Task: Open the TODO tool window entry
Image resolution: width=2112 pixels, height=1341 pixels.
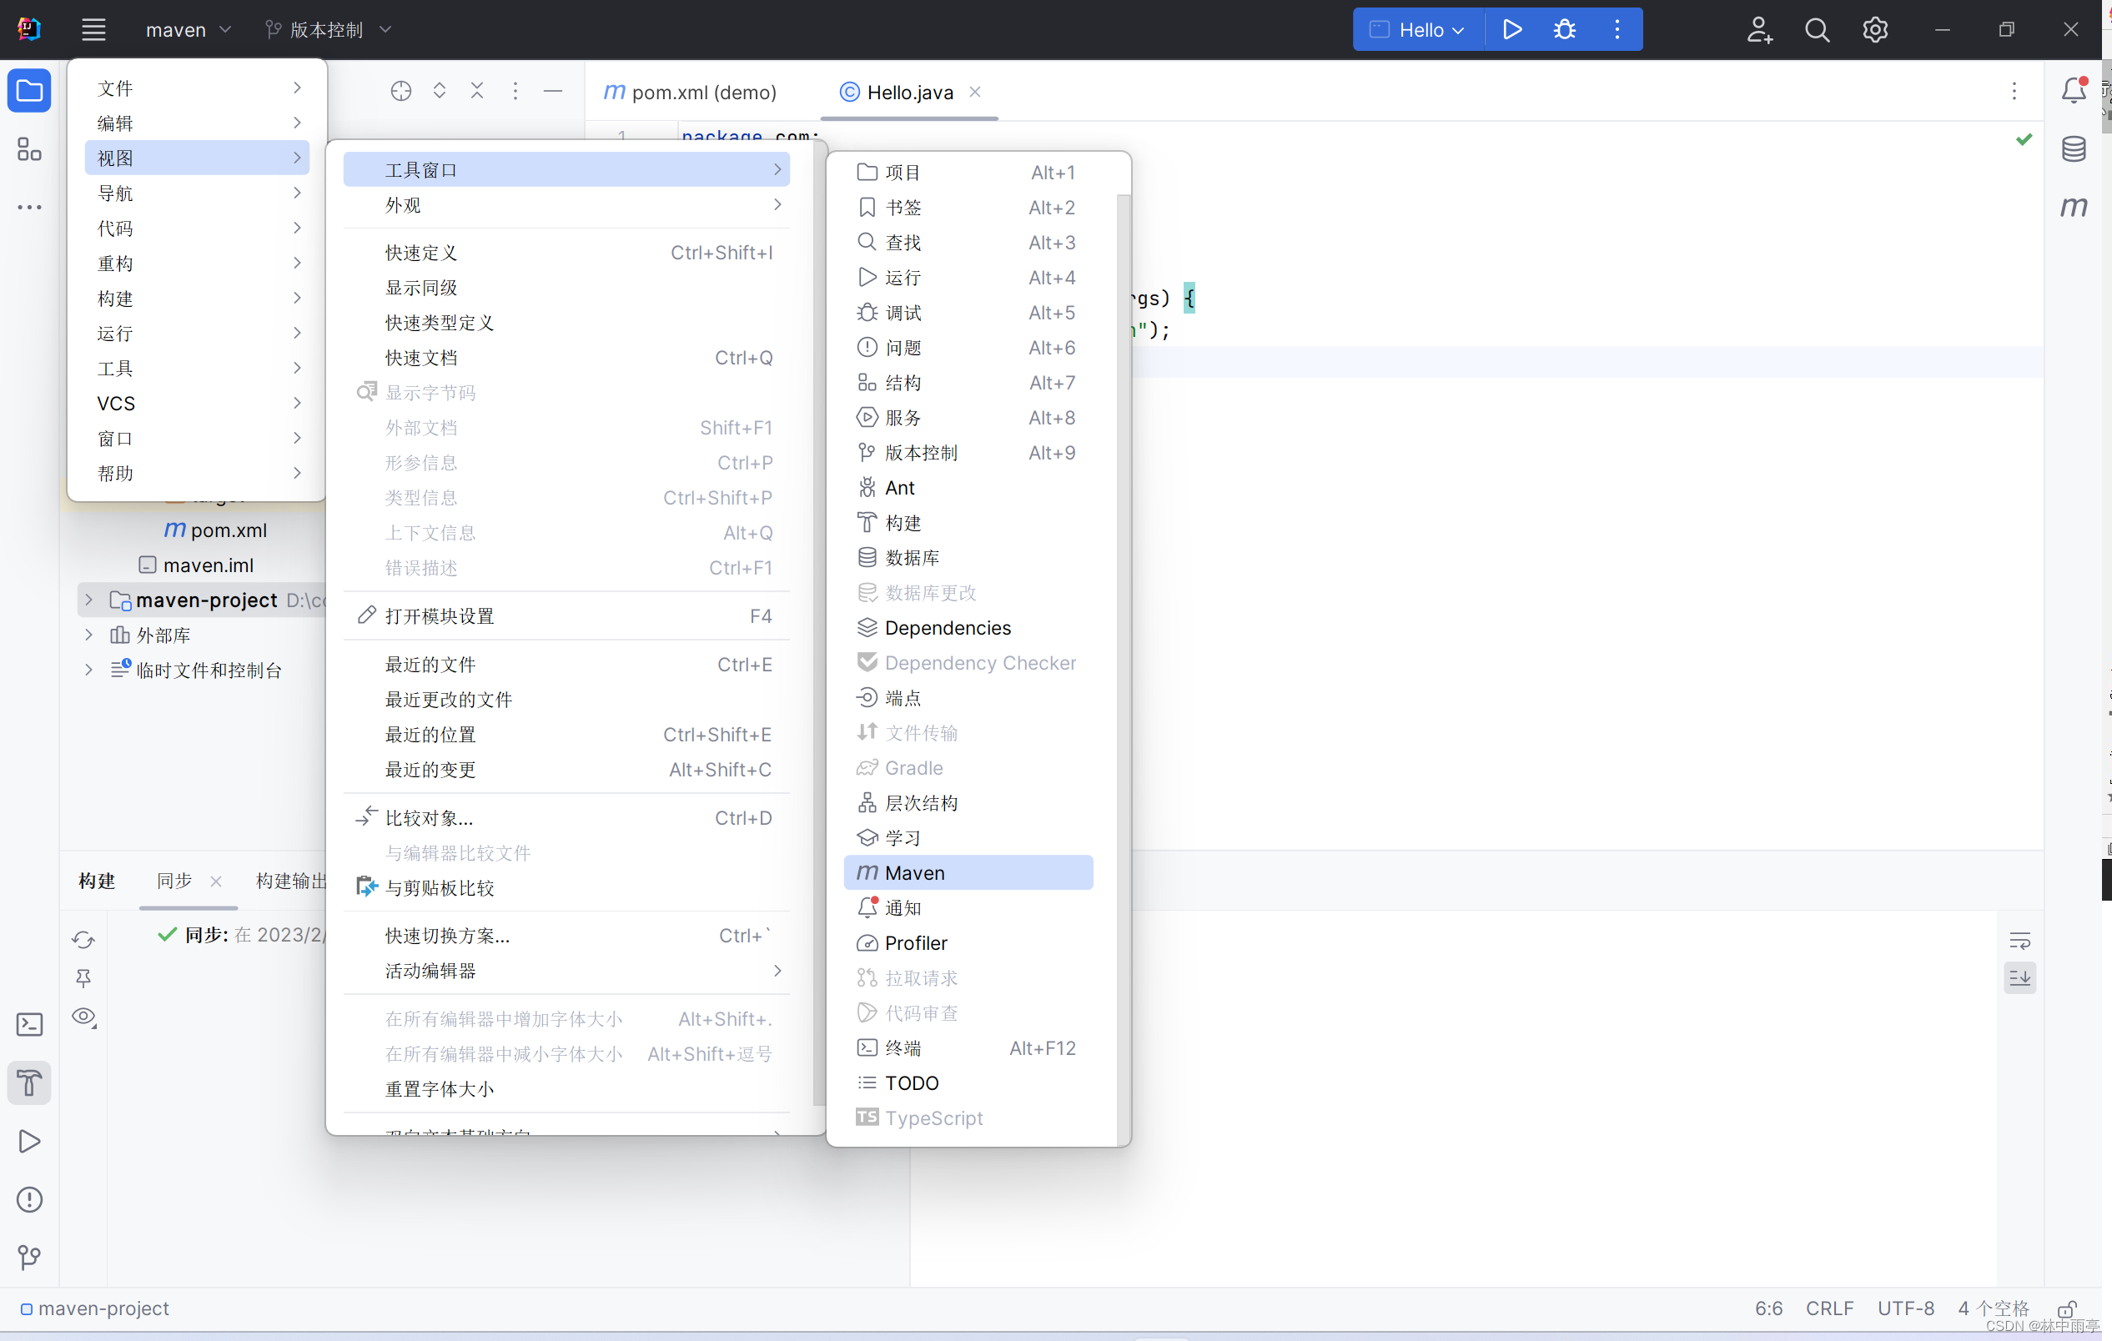Action: (968, 1083)
